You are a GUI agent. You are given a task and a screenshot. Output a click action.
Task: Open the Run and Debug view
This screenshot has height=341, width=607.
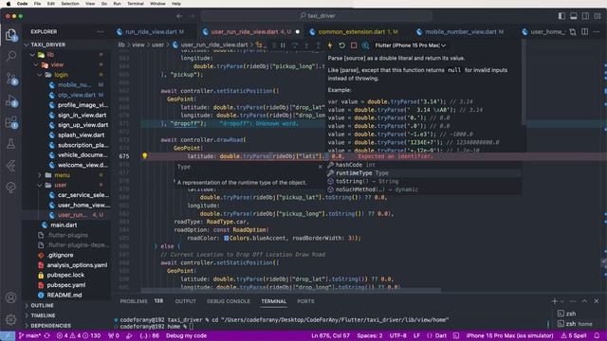[10, 100]
